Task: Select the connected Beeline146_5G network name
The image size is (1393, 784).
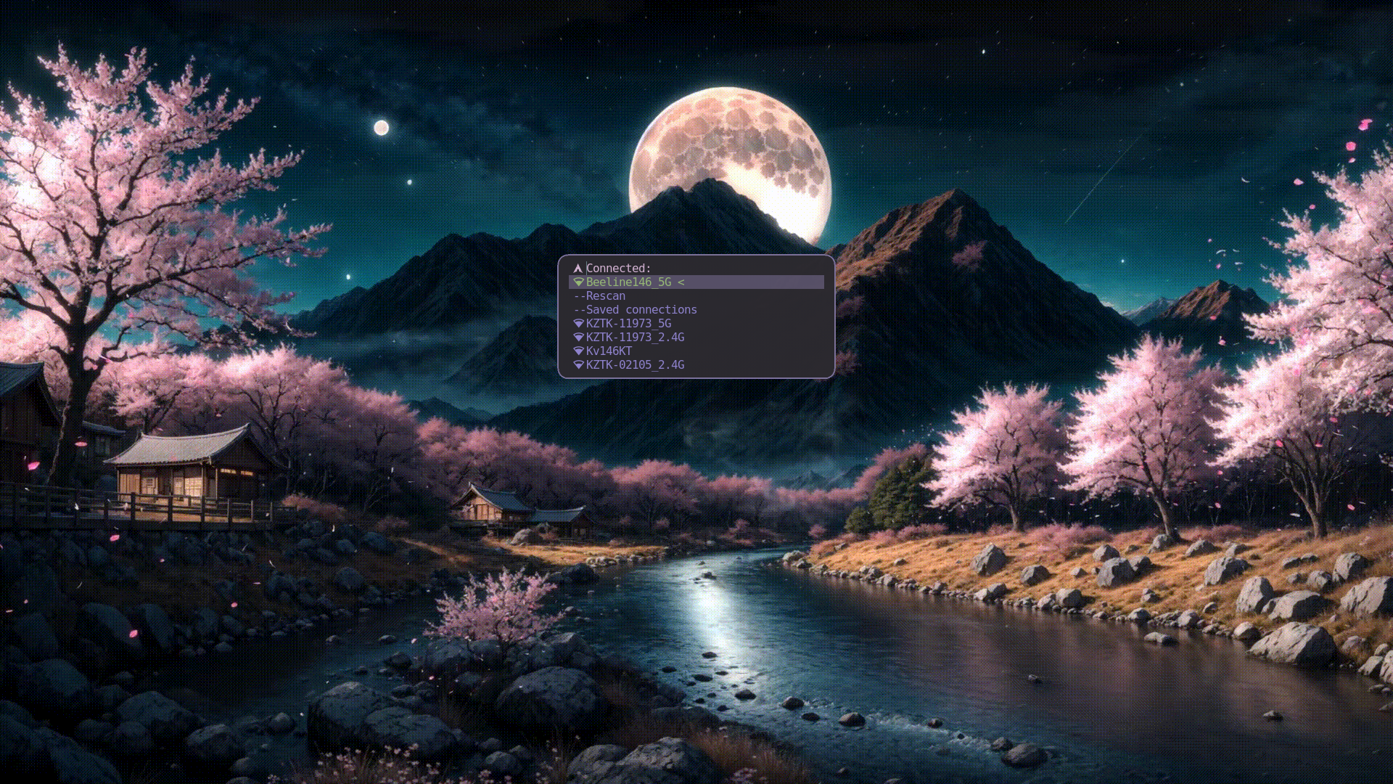Action: 628,282
